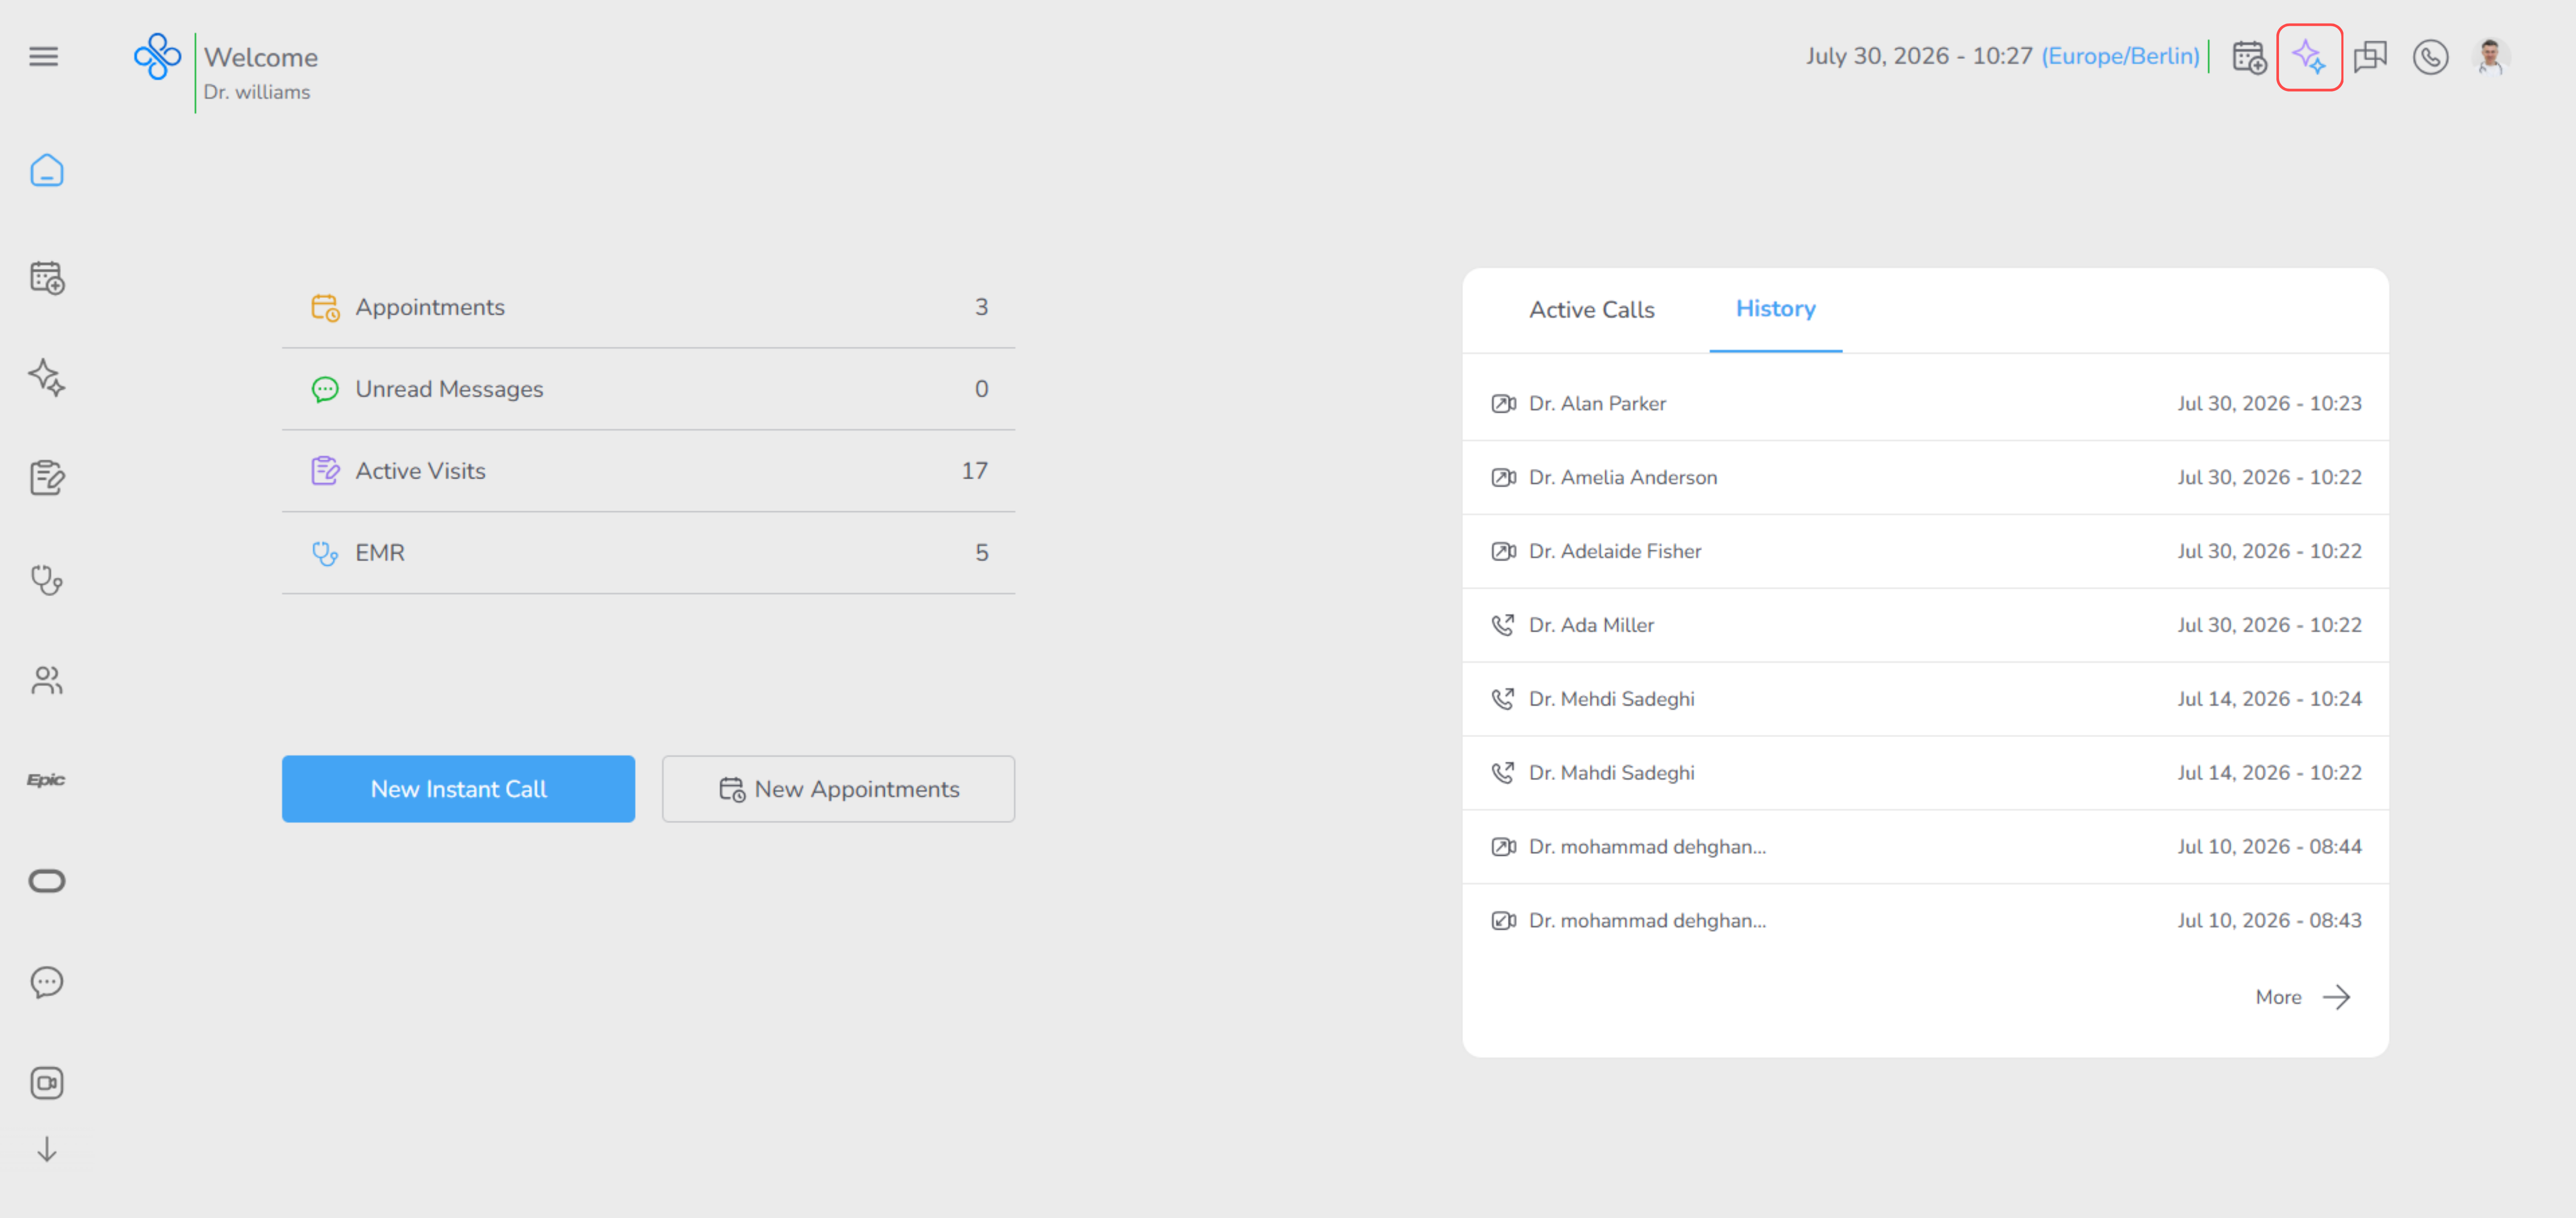Screen dimensions: 2576x1218
Task: Open the Dr. Alan Parker call entry
Action: [x=1925, y=404]
